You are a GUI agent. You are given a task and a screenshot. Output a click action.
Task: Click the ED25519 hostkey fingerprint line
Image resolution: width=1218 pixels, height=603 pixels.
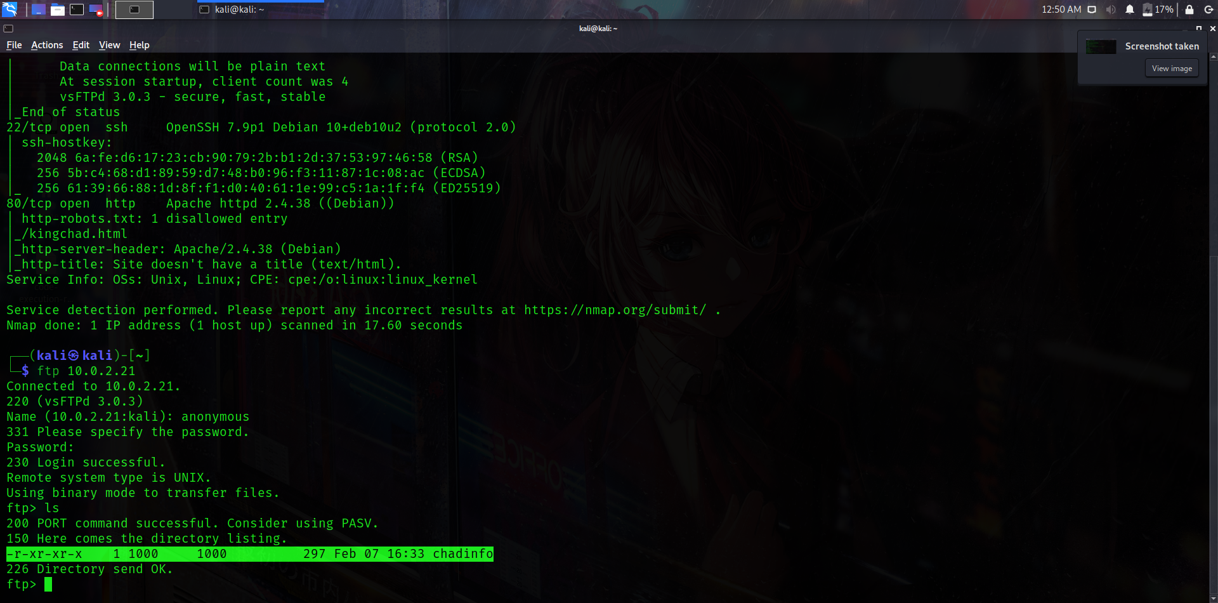click(269, 189)
